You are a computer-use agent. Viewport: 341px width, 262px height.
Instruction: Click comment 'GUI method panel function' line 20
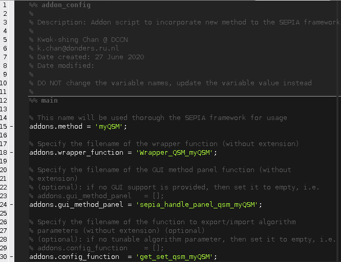[x=160, y=170]
